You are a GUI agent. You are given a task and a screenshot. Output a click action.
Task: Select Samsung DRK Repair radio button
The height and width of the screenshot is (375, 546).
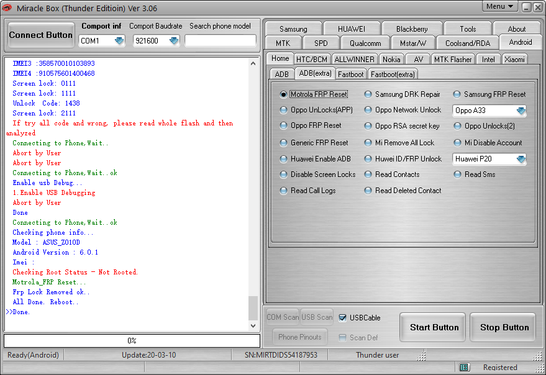(402, 94)
